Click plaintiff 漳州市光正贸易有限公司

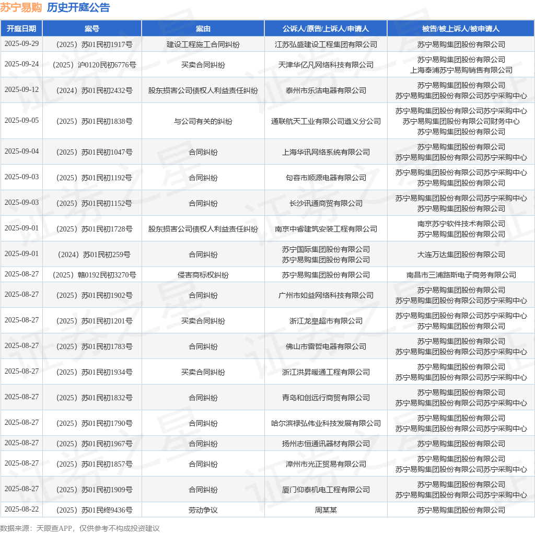326,465
